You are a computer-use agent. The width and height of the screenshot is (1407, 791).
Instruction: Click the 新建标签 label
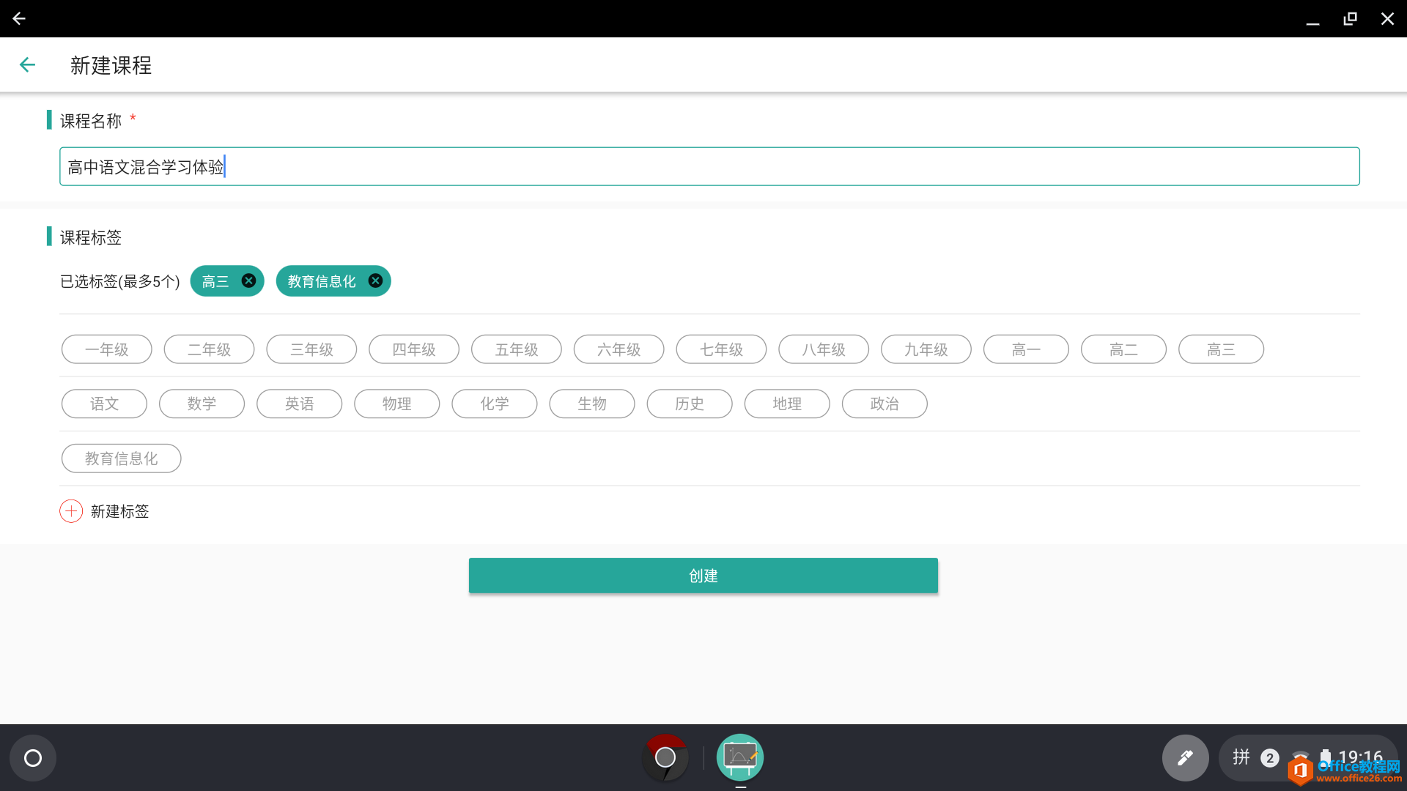120,511
